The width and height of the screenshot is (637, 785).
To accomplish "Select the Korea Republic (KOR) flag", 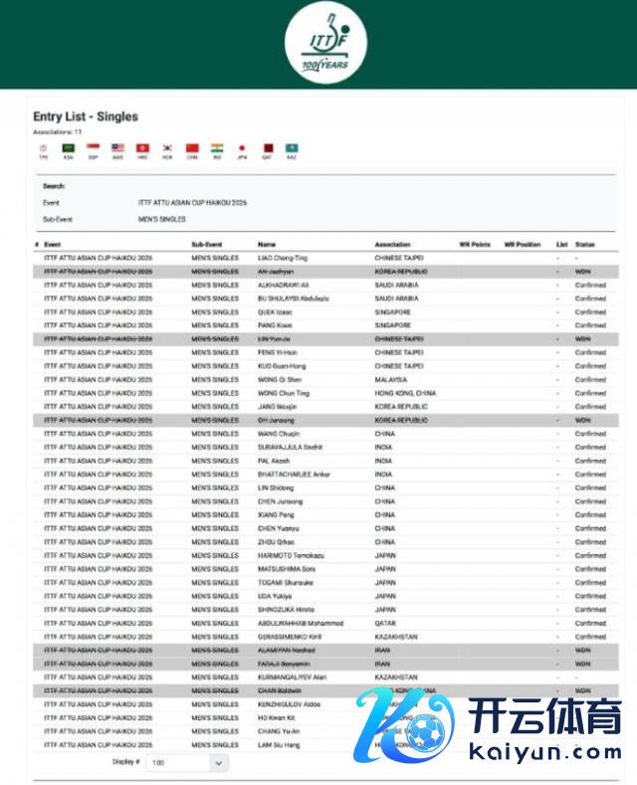I will [x=167, y=148].
